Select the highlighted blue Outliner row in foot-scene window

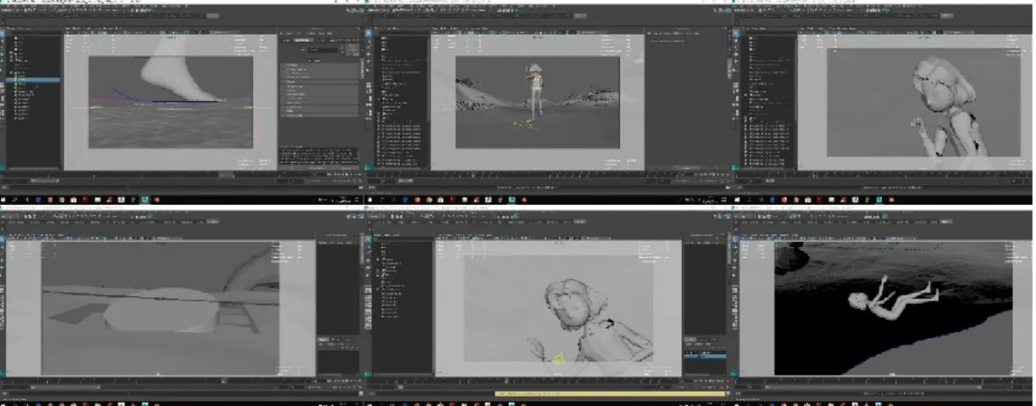coord(35,80)
